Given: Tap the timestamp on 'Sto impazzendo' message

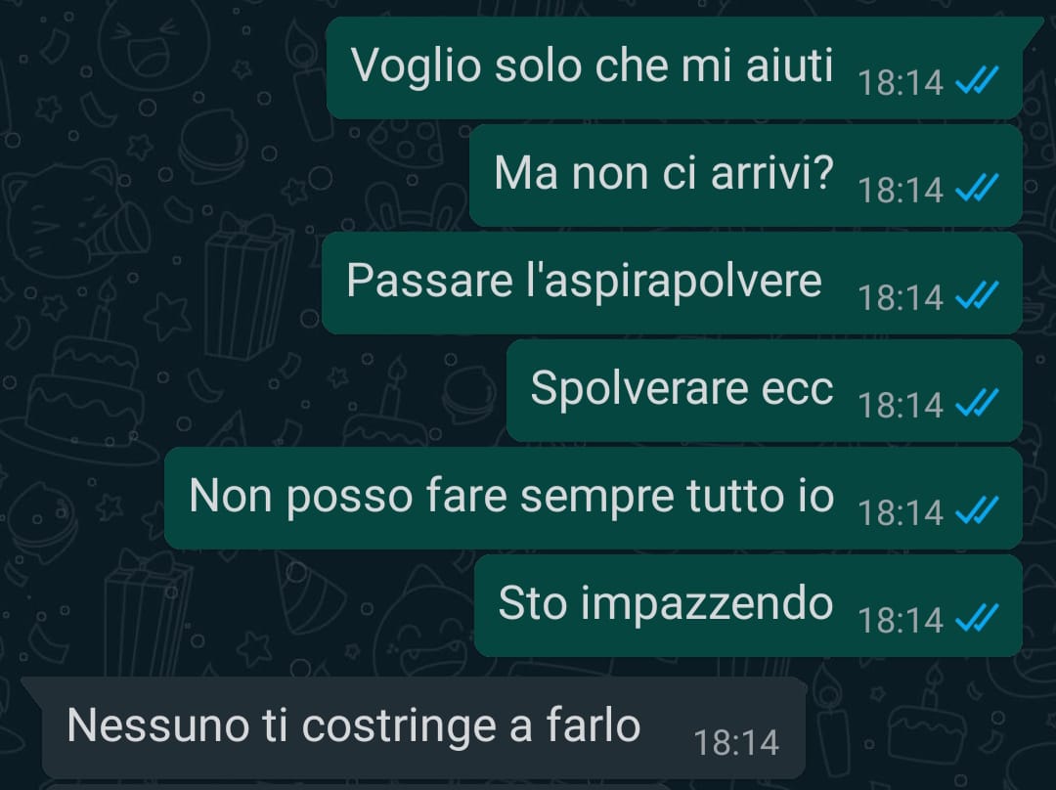Looking at the screenshot, I should [x=901, y=620].
